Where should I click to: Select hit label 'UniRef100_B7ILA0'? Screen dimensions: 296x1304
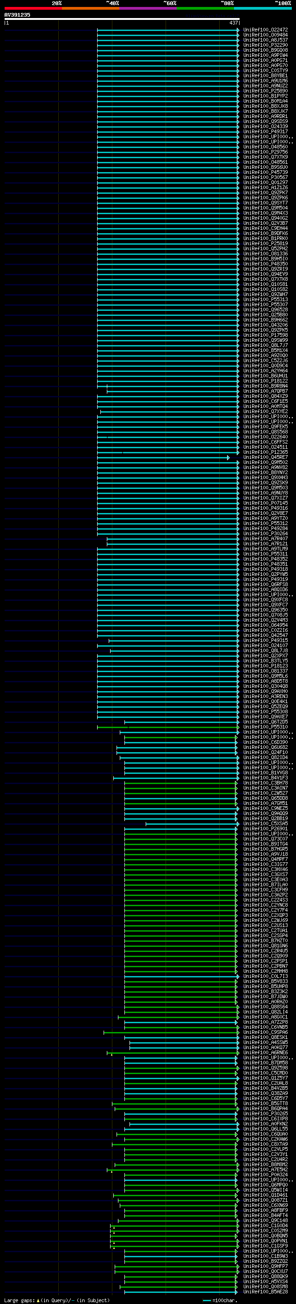[265, 884]
